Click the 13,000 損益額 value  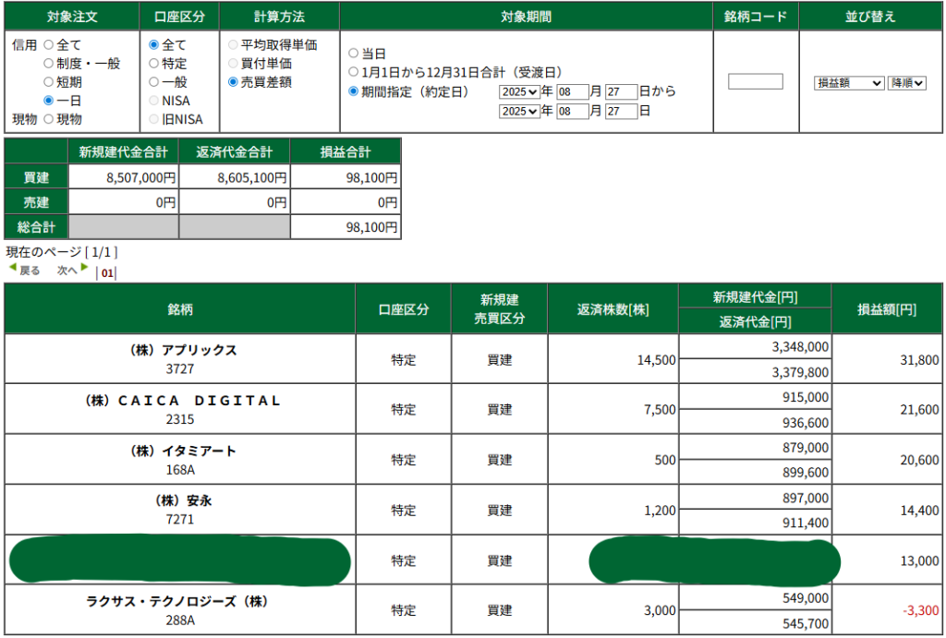pos(919,560)
